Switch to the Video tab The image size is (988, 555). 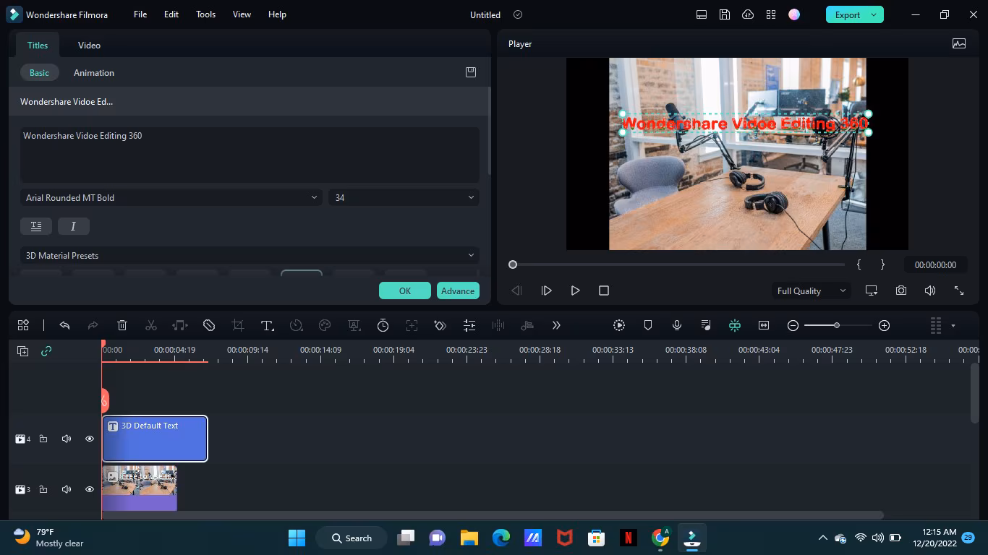pyautogui.click(x=89, y=45)
